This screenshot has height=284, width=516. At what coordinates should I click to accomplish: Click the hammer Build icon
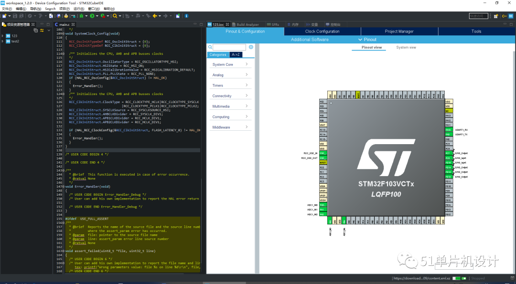[x=40, y=16]
